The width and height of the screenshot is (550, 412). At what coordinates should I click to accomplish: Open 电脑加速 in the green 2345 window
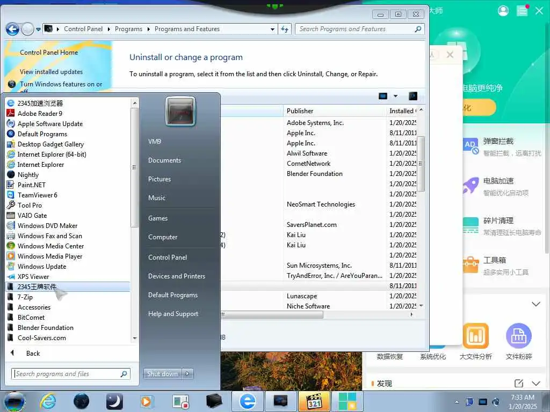(x=498, y=181)
